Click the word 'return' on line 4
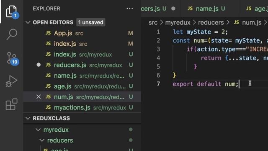 coord(211,58)
